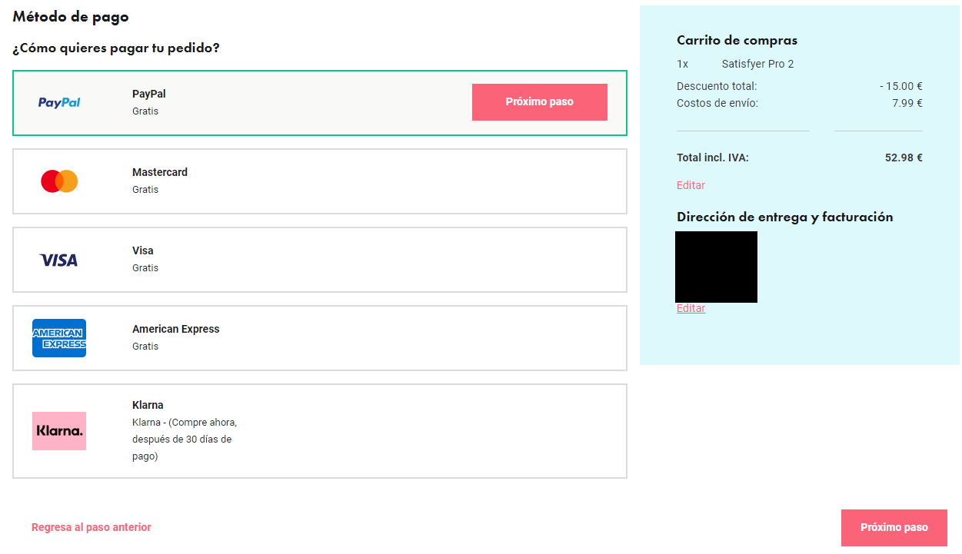Click the Total incl. IVA label
This screenshot has width=962, height=554.
[713, 158]
